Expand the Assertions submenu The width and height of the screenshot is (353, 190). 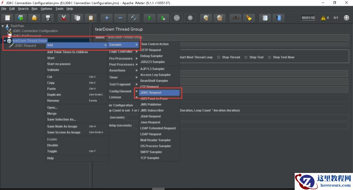pyautogui.click(x=117, y=70)
